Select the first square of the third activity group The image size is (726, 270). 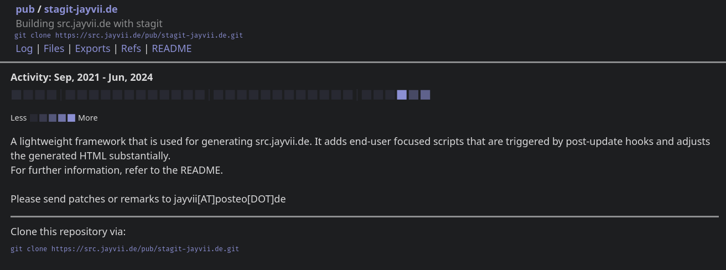[x=218, y=95]
